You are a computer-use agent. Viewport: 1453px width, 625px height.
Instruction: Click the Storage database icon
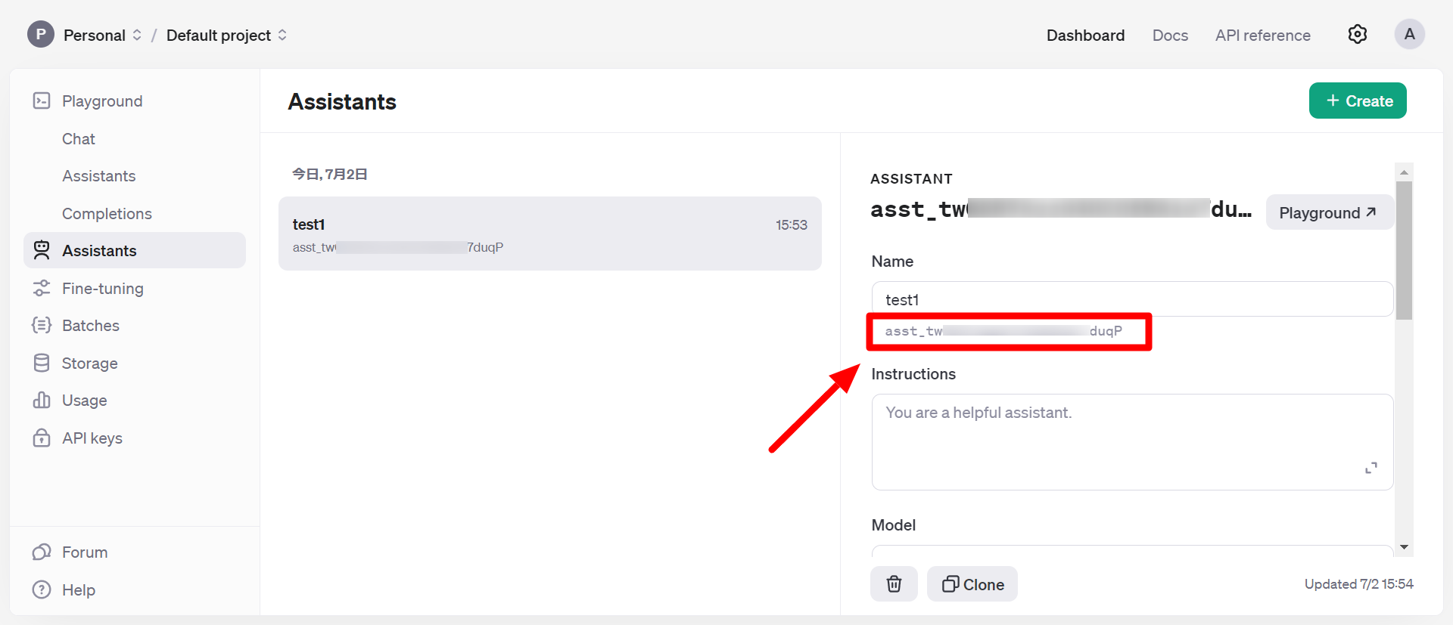[42, 363]
